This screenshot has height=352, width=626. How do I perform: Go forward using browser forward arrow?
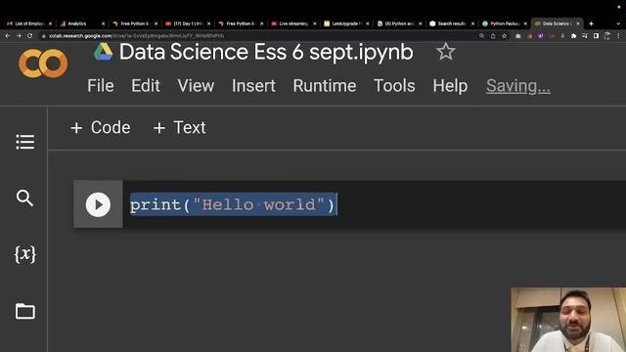click(19, 35)
